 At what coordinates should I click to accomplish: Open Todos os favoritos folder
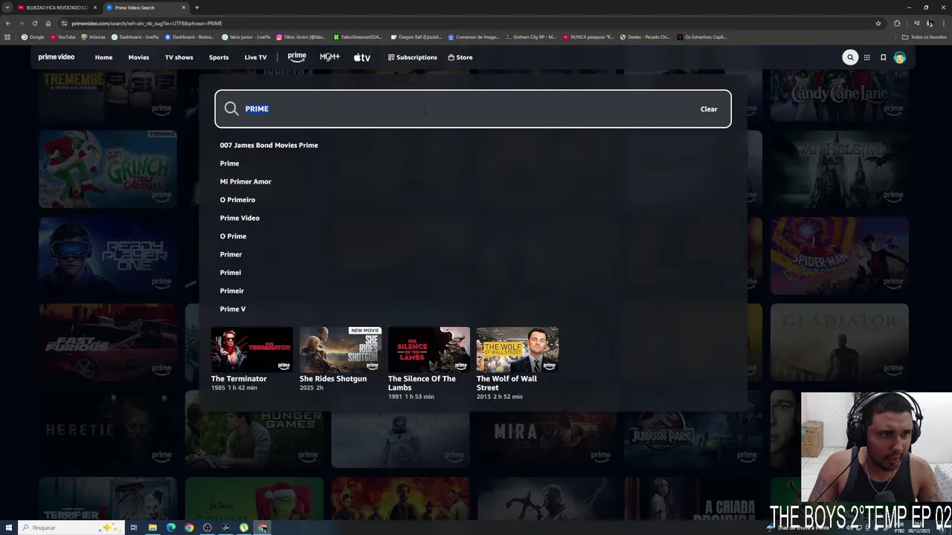coord(924,36)
